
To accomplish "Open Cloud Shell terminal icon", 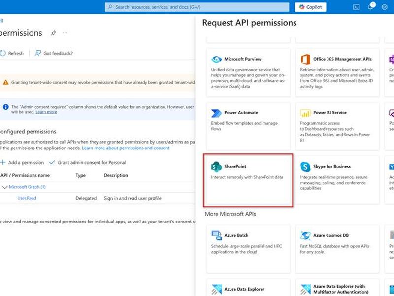I will pos(356,7).
